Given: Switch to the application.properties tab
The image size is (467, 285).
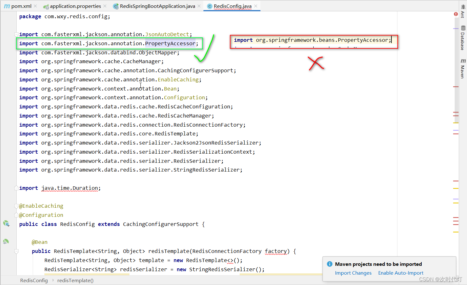Looking at the screenshot, I should pyautogui.click(x=75, y=6).
